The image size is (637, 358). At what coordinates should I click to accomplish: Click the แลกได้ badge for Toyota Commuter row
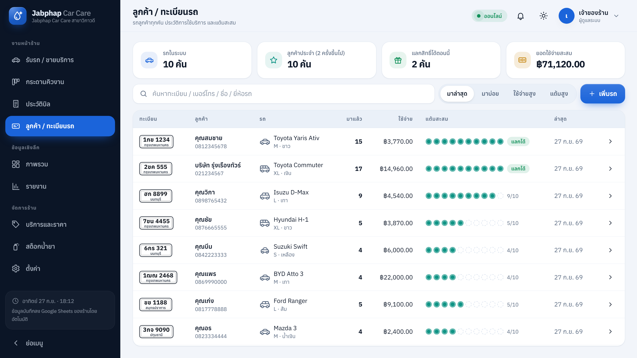click(x=518, y=169)
